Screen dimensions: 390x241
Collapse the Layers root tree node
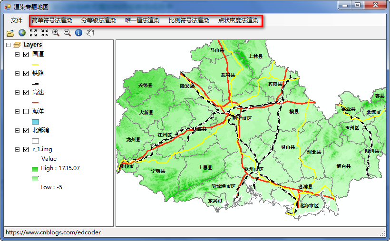click(8, 45)
